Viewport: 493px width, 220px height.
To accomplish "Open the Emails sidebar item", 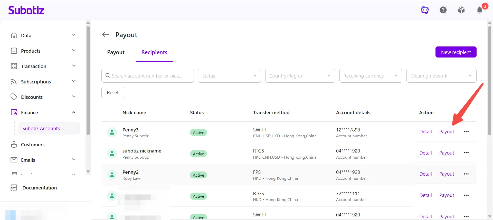I will [28, 160].
